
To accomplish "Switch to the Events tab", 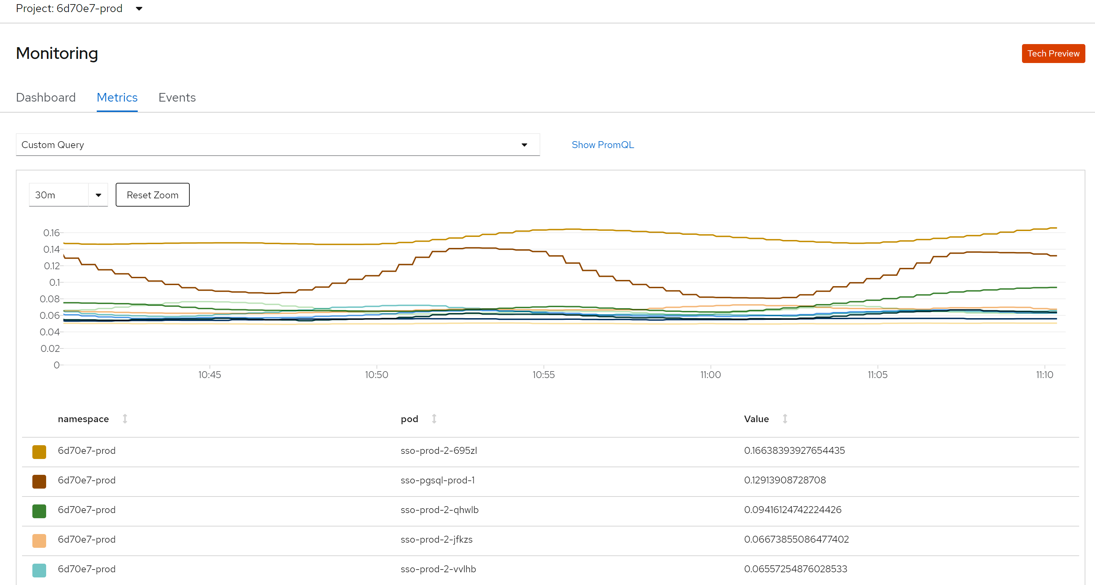I will click(x=177, y=97).
